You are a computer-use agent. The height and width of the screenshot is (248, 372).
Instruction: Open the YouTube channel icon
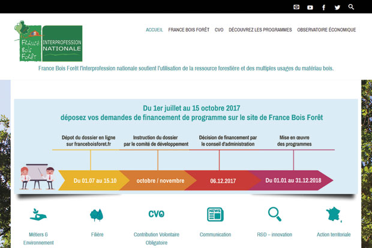click(310, 8)
